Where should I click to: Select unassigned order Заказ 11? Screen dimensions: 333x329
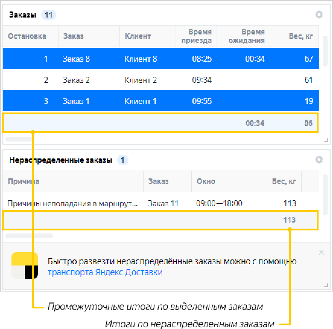click(x=163, y=204)
